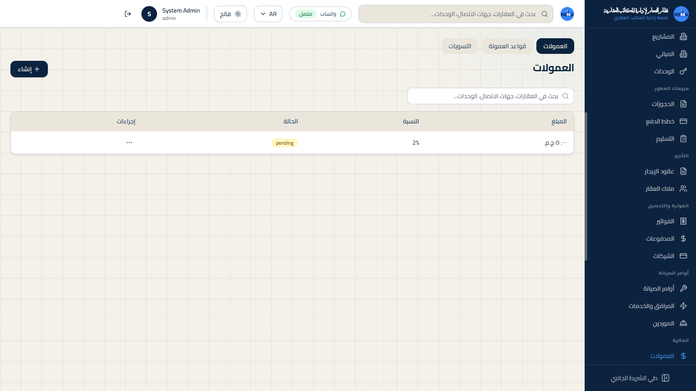Viewport: 696px width, 391px height.
Task: Click the المبلغ column header
Action: [x=559, y=121]
